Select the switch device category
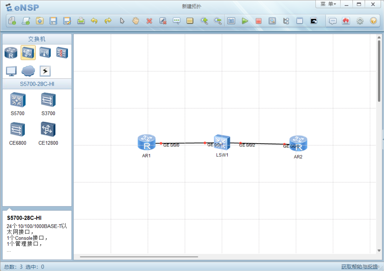This screenshot has width=384, height=271. click(28, 53)
